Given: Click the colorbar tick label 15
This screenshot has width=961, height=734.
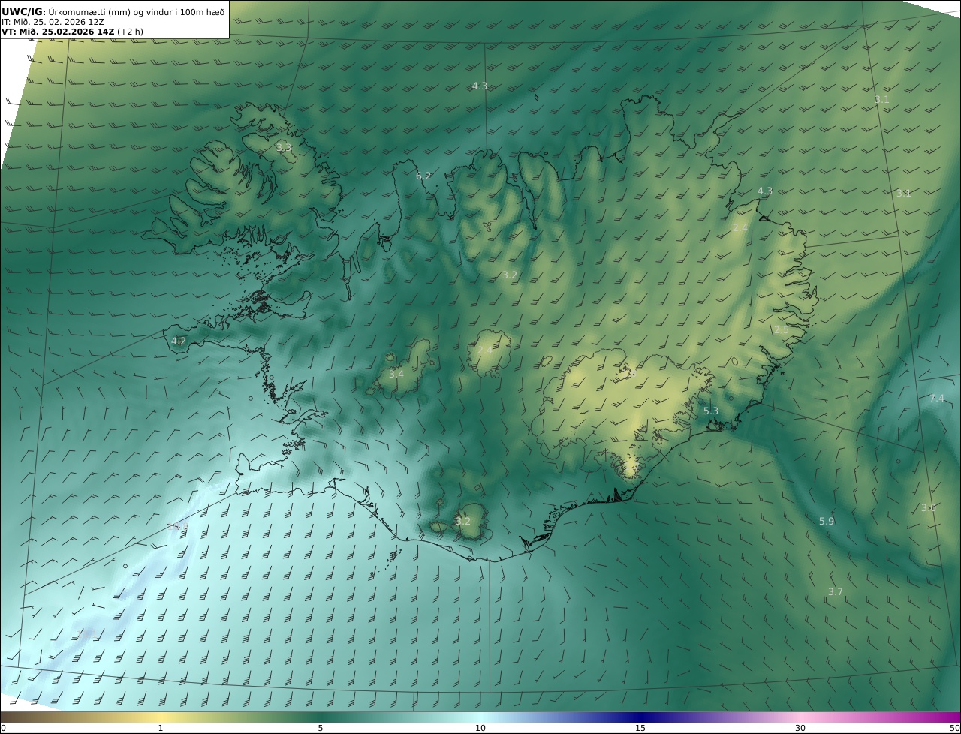Looking at the screenshot, I should pyautogui.click(x=640, y=728).
